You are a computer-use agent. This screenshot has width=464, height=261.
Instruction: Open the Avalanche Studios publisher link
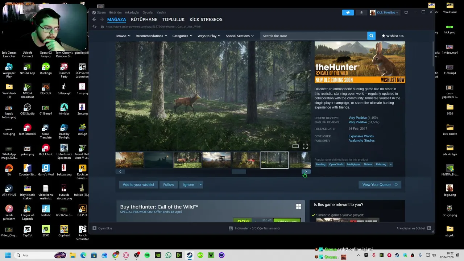click(361, 141)
